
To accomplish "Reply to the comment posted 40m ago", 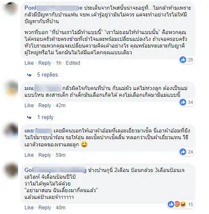I will coord(45,208).
